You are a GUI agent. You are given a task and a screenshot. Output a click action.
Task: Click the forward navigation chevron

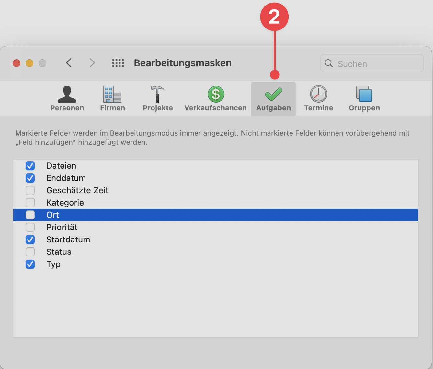point(92,63)
